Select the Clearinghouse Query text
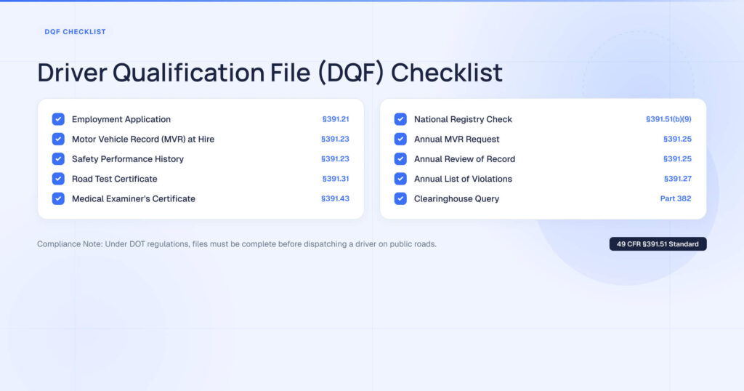The image size is (744, 391). point(456,199)
